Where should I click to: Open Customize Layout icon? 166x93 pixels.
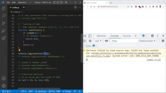[x=66, y=2]
